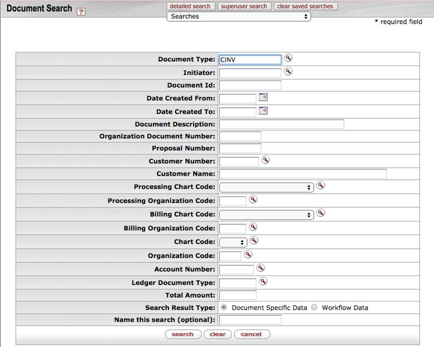Reset form with clear button
Screen dimensions: 434x347
tap(218, 334)
